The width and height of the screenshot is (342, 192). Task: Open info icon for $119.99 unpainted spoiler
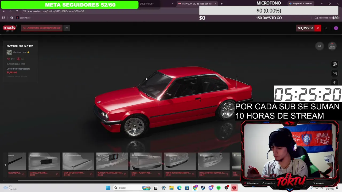pyautogui.click(x=91, y=174)
